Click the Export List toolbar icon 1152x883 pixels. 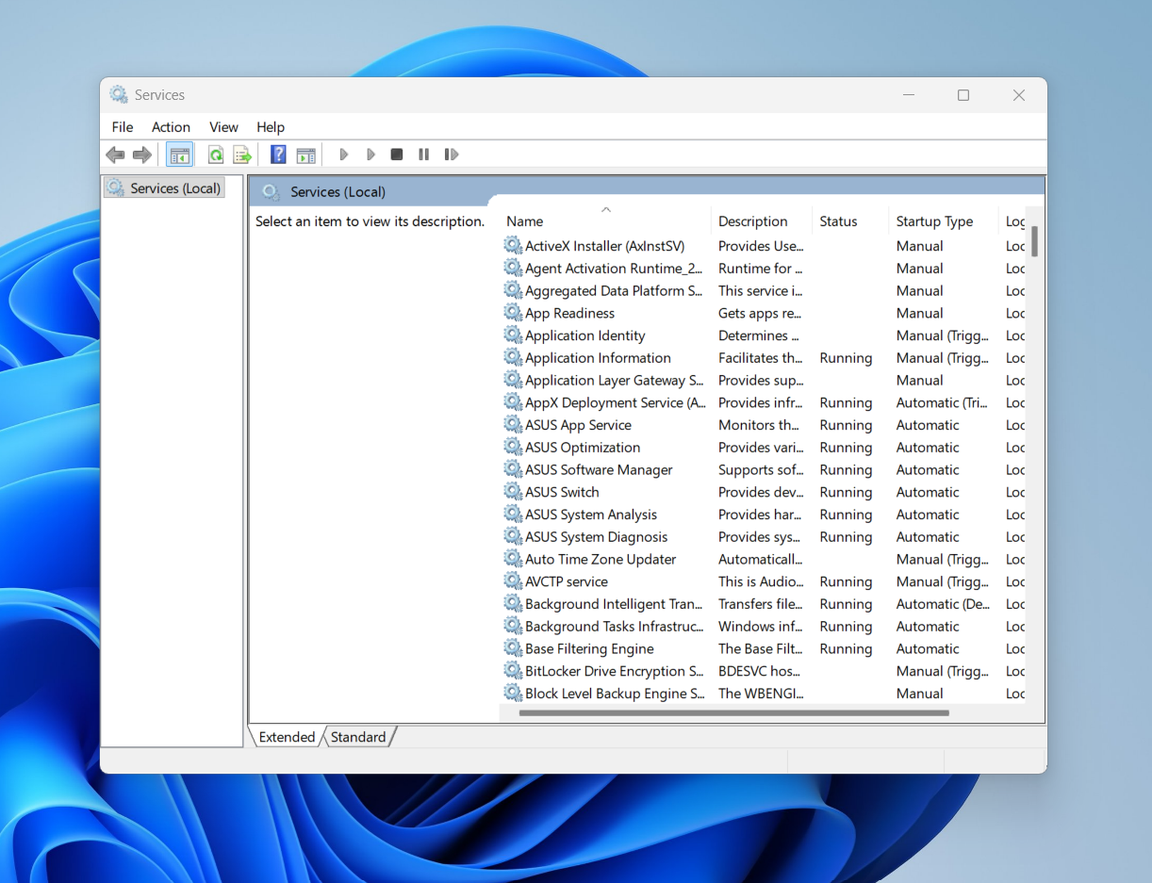[242, 155]
